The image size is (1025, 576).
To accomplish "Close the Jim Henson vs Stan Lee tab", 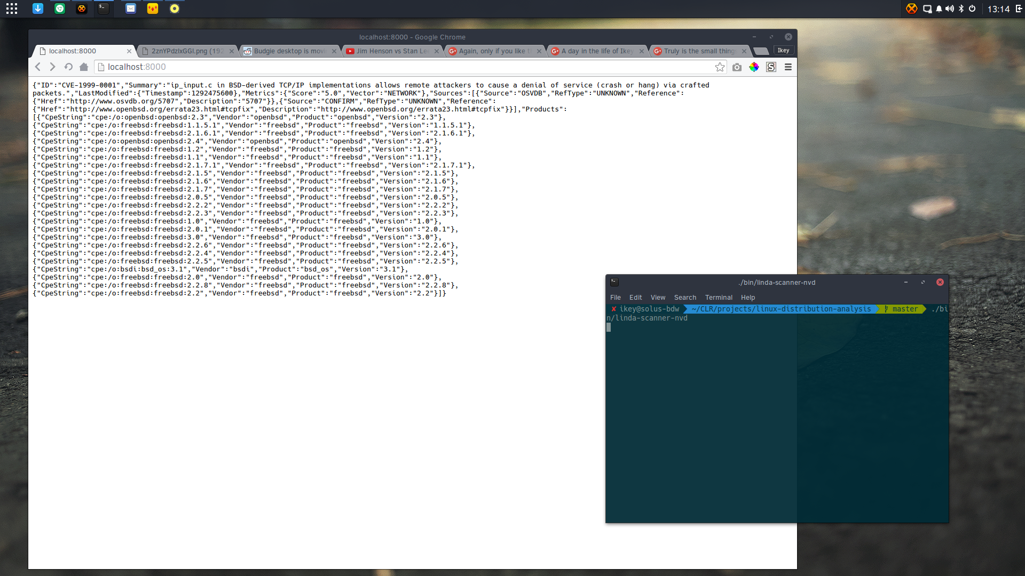I will pyautogui.click(x=436, y=51).
